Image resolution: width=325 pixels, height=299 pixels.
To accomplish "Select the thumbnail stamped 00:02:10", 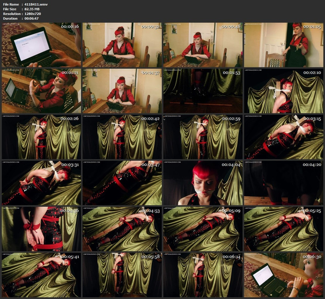I will click(284, 91).
